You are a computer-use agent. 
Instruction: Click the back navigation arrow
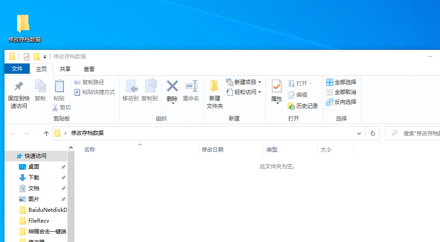point(13,134)
